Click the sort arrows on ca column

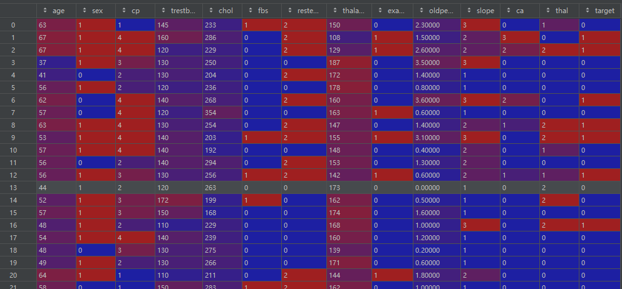tap(509, 11)
